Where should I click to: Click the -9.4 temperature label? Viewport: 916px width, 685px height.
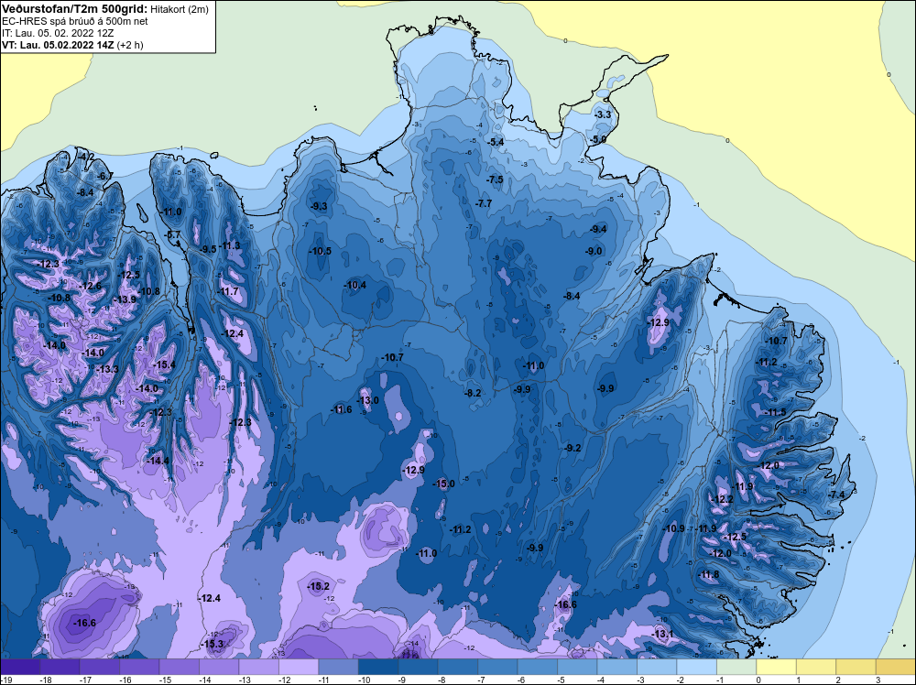[x=597, y=229]
